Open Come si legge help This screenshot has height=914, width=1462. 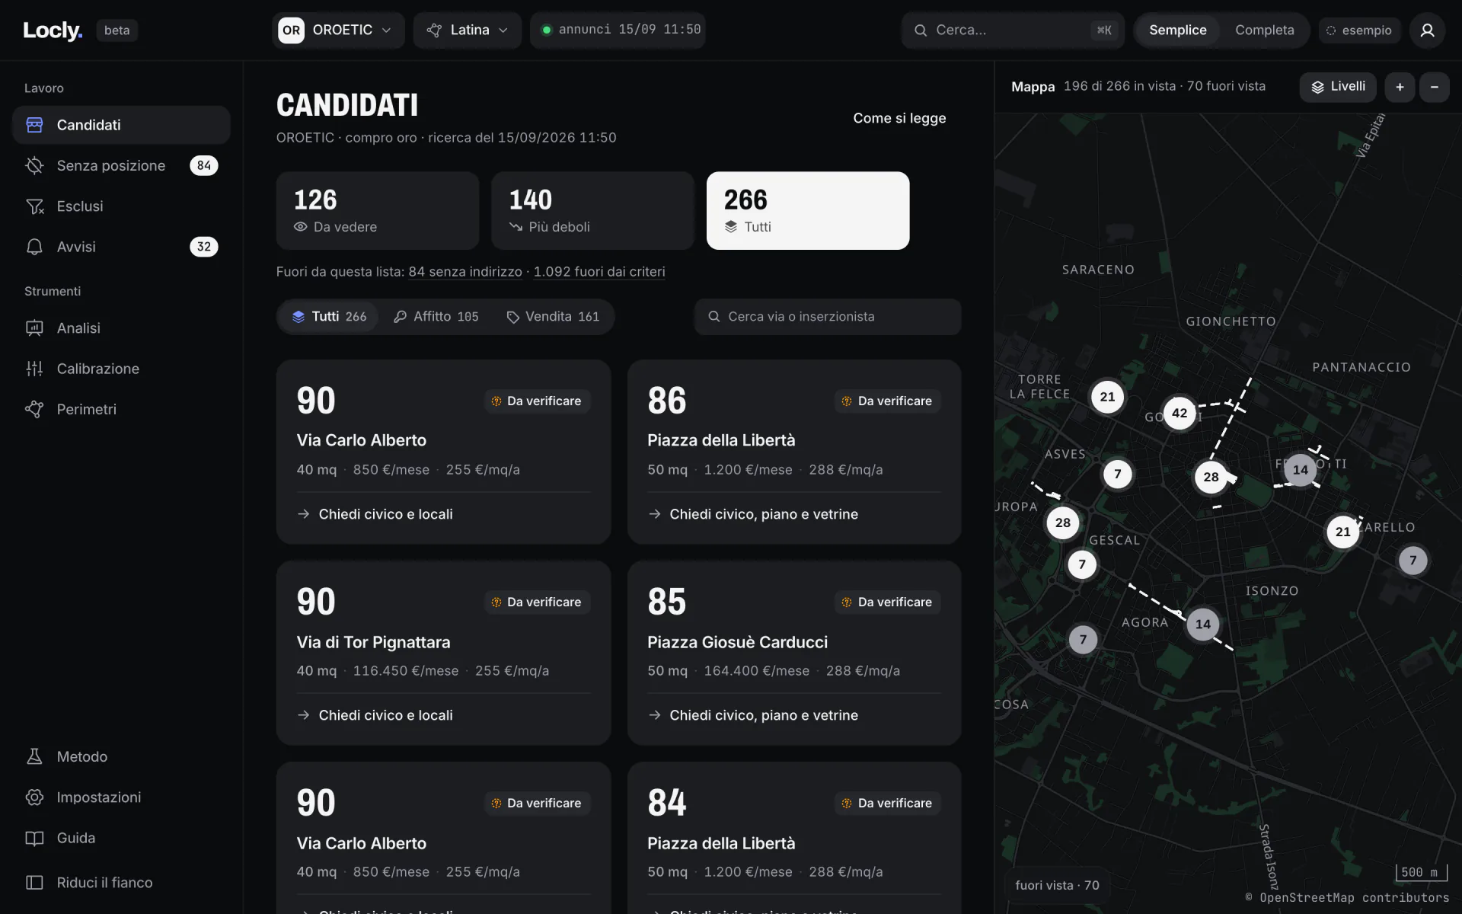click(899, 118)
